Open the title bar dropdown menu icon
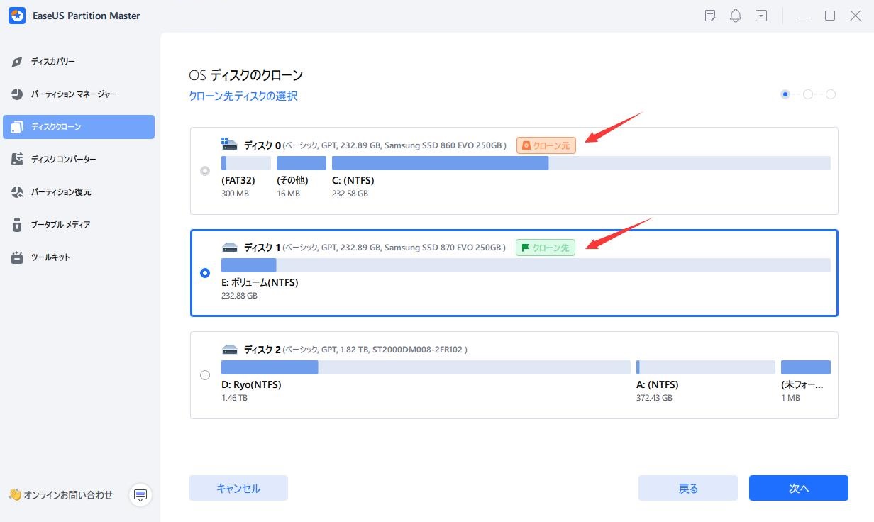 761,16
